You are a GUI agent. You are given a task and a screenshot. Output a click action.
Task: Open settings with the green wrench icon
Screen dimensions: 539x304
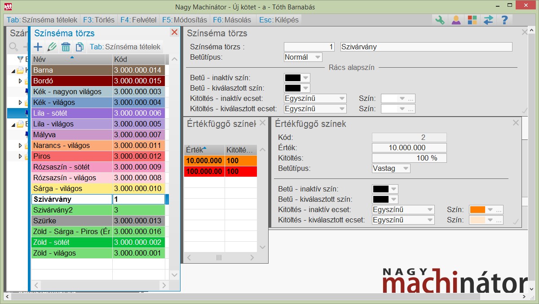click(440, 20)
